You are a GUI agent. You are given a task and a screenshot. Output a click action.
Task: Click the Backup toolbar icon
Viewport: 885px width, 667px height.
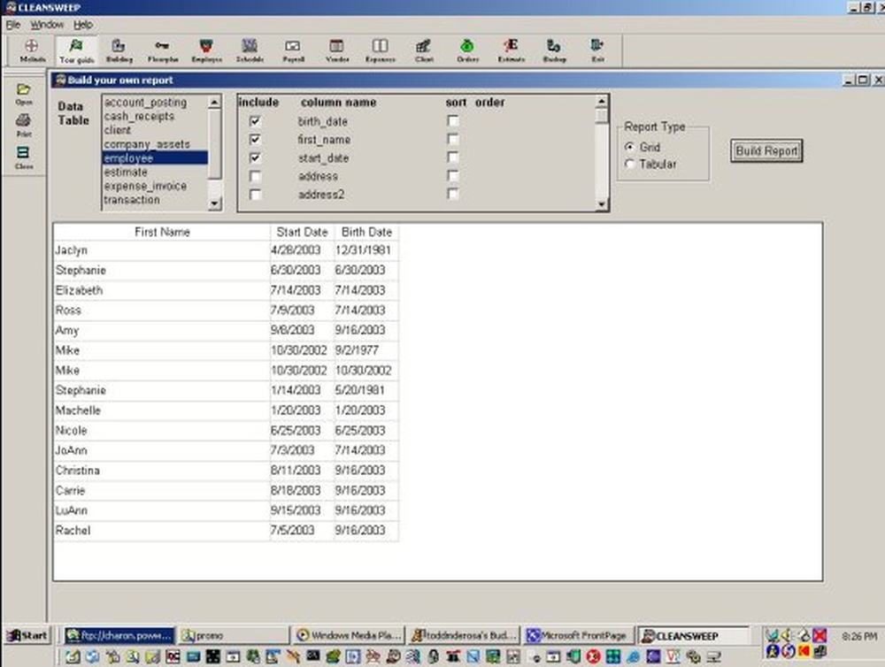pos(555,49)
